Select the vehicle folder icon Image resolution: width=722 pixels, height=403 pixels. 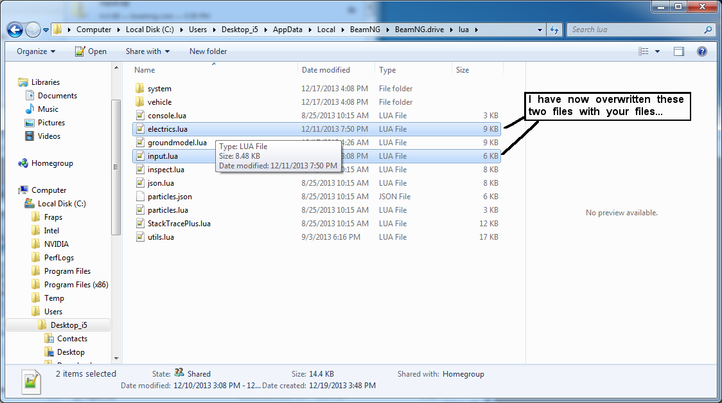coord(140,102)
